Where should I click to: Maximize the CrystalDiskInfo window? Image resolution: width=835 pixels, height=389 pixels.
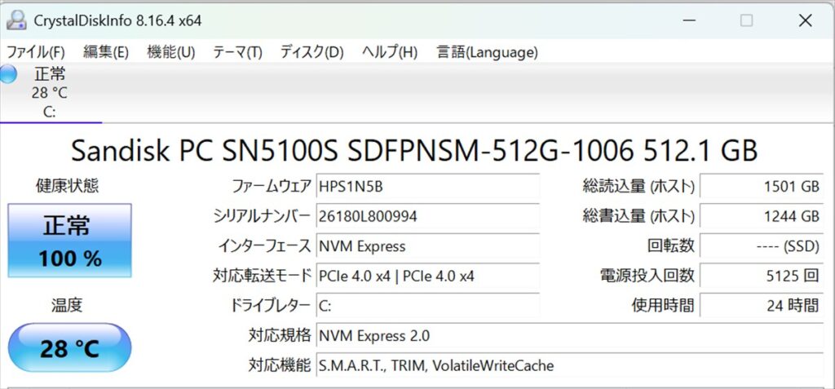tap(747, 20)
